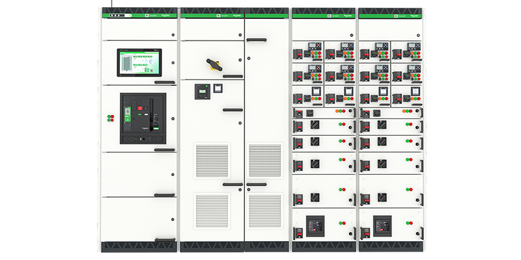Click the upper vent grille on the narrow third door
The height and width of the screenshot is (260, 521).
pos(265,161)
